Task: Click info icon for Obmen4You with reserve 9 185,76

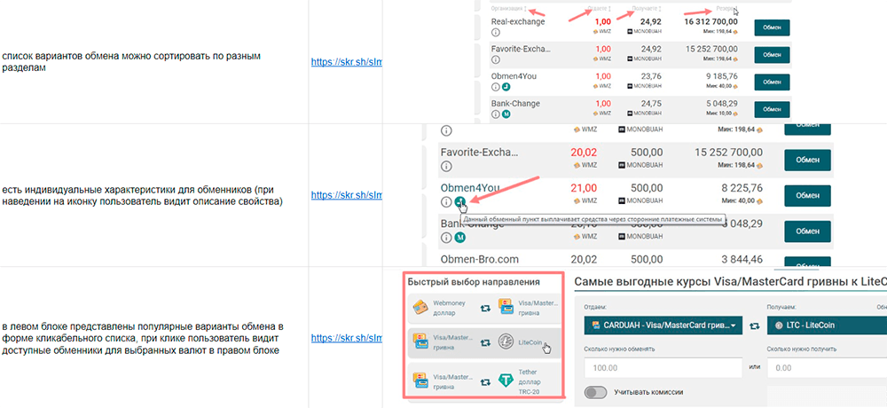Action: point(496,87)
